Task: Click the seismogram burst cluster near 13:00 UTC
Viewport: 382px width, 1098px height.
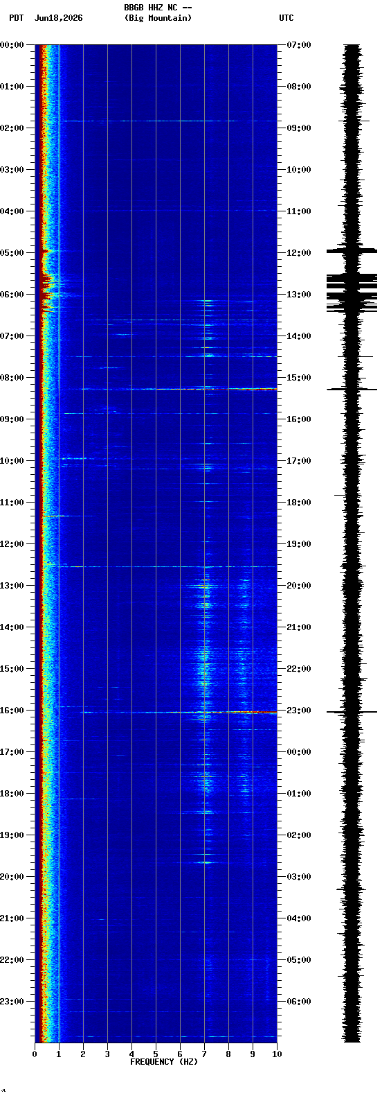Action: 352,292
